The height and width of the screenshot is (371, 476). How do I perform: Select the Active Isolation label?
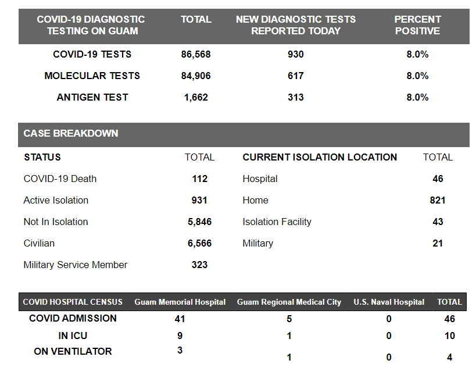[56, 200]
